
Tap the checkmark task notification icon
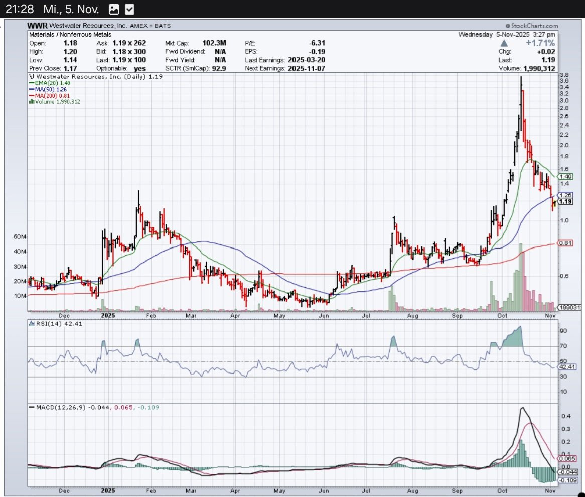tap(129, 9)
